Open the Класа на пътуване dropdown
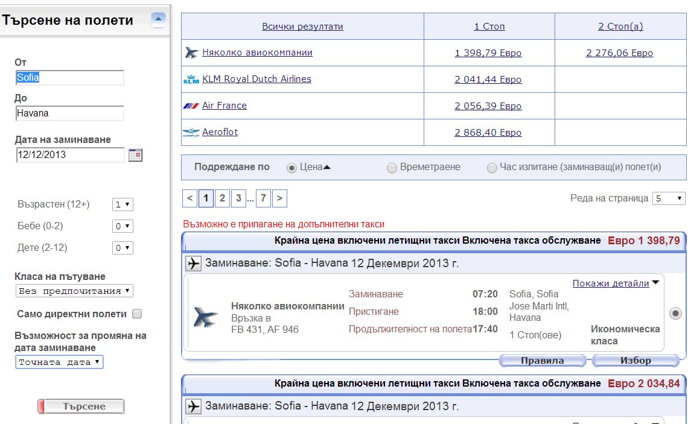This screenshot has width=688, height=424. (x=74, y=291)
